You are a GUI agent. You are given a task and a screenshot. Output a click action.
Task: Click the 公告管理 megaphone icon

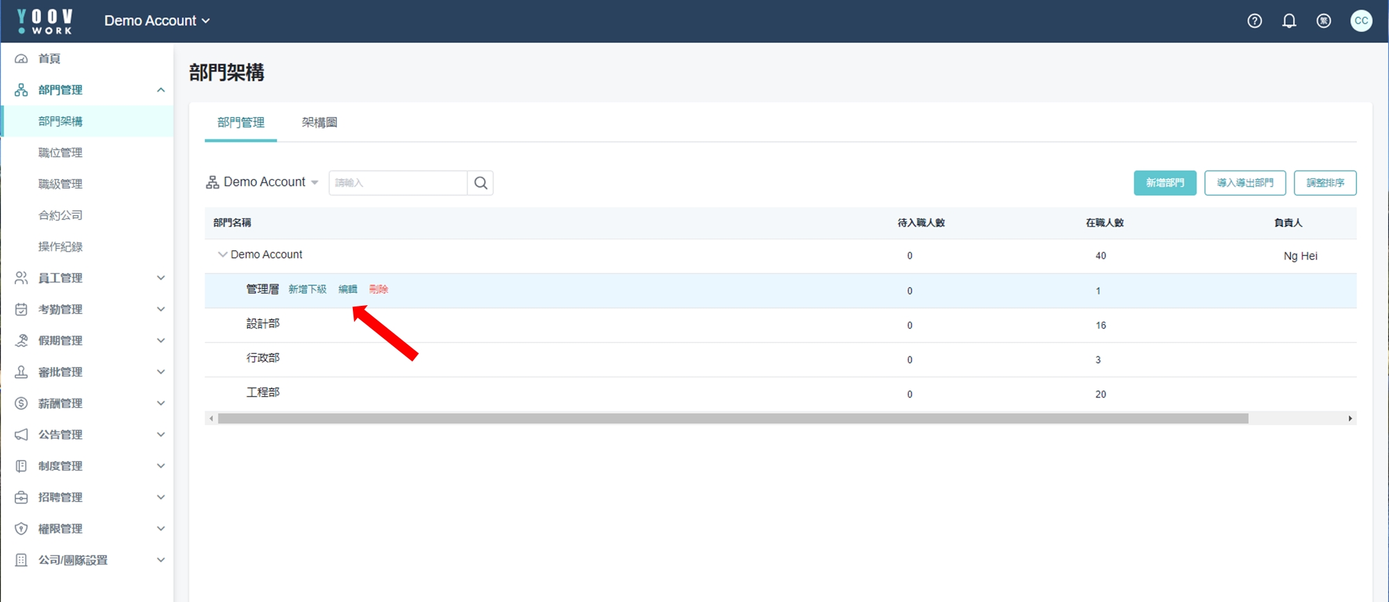[x=22, y=435]
